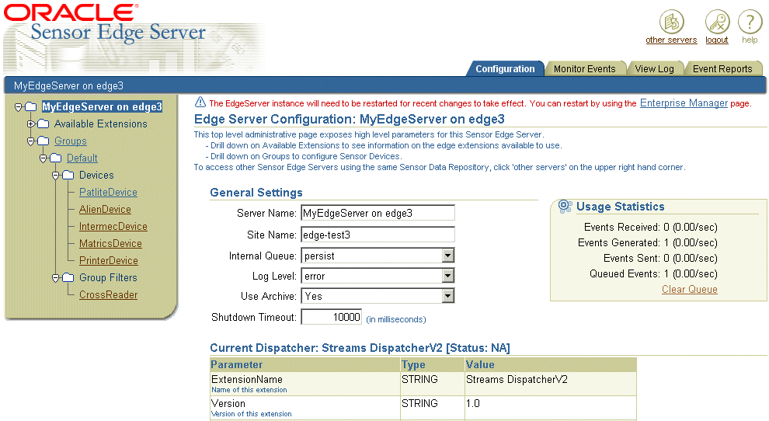Collapse the MyEdgeServer on edge3 root node
Viewport: 769px width, 421px height.
18,107
